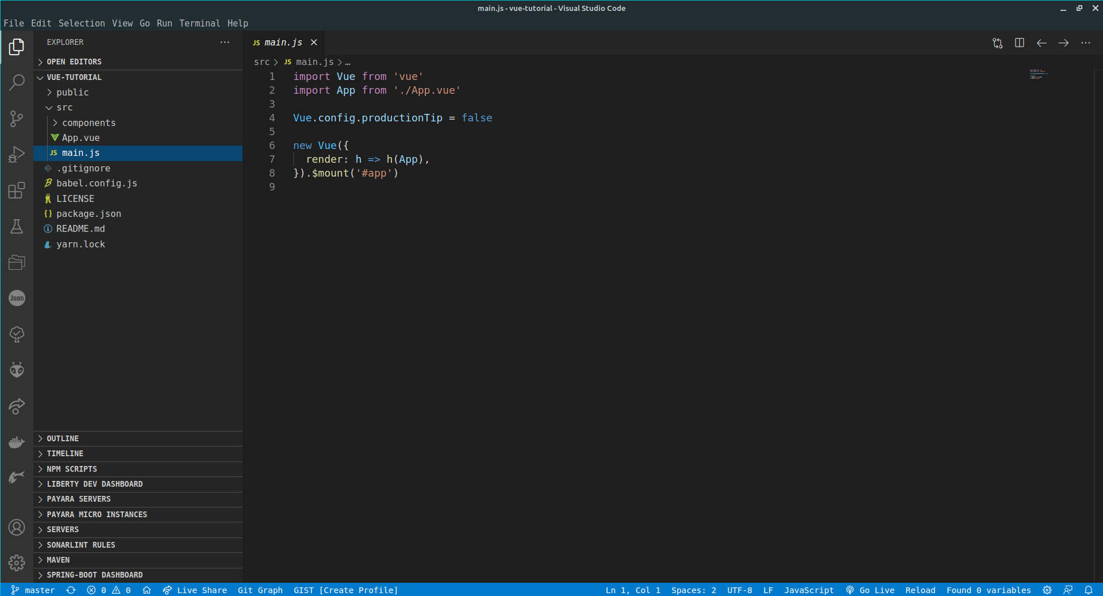Open the Manage gear menu
The height and width of the screenshot is (596, 1103).
(17, 563)
